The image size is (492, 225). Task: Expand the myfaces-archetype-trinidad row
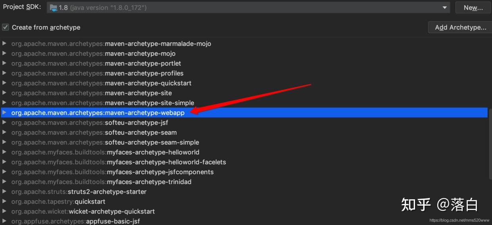(4, 182)
